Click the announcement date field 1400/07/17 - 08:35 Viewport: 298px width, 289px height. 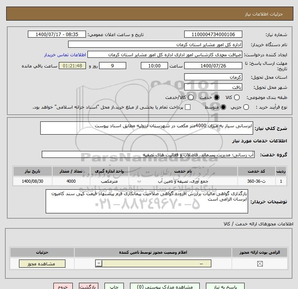tap(57, 34)
